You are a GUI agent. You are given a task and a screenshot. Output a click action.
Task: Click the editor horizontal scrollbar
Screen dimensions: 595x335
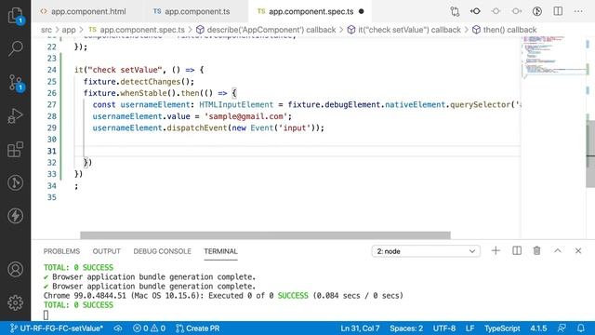point(265,235)
